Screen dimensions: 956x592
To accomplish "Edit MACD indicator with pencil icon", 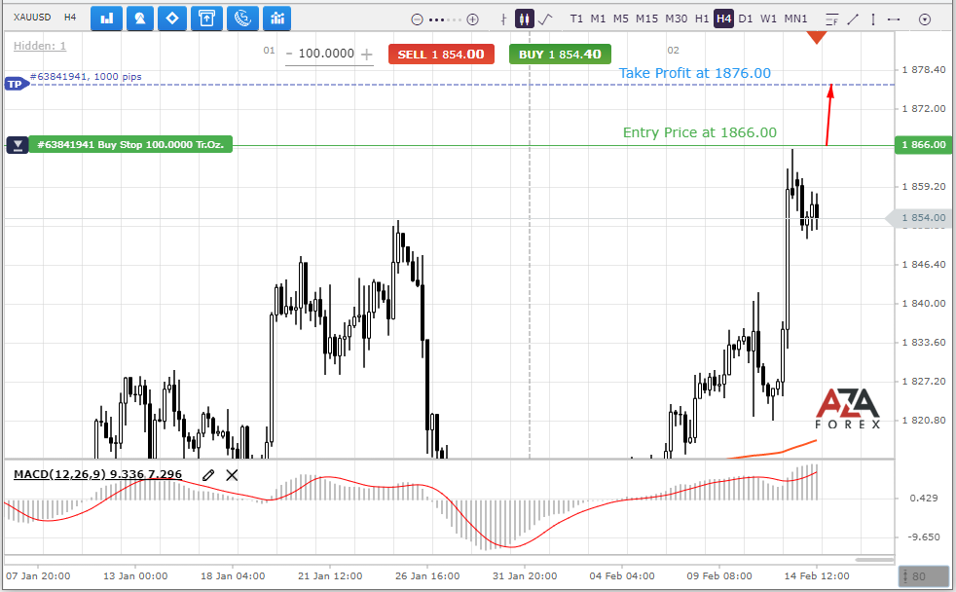I will point(208,475).
